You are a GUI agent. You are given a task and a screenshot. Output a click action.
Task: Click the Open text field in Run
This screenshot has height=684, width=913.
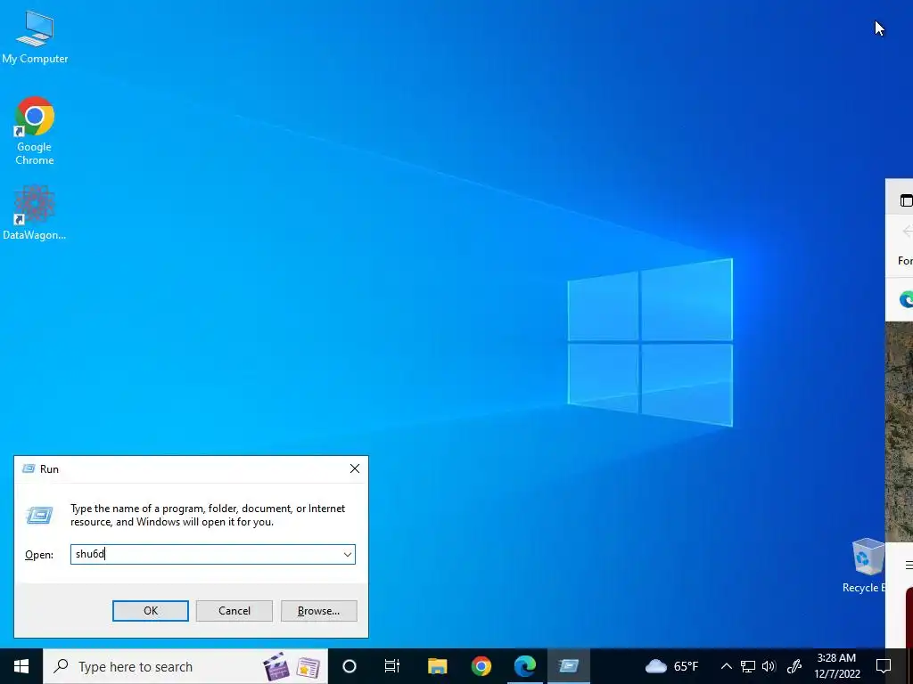tap(212, 554)
